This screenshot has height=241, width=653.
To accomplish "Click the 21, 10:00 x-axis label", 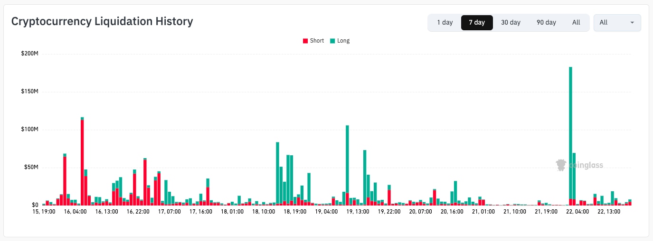I will point(515,212).
